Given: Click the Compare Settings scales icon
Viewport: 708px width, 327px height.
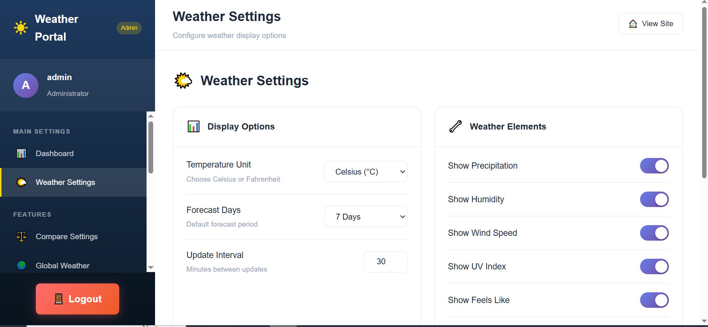Looking at the screenshot, I should click(21, 237).
